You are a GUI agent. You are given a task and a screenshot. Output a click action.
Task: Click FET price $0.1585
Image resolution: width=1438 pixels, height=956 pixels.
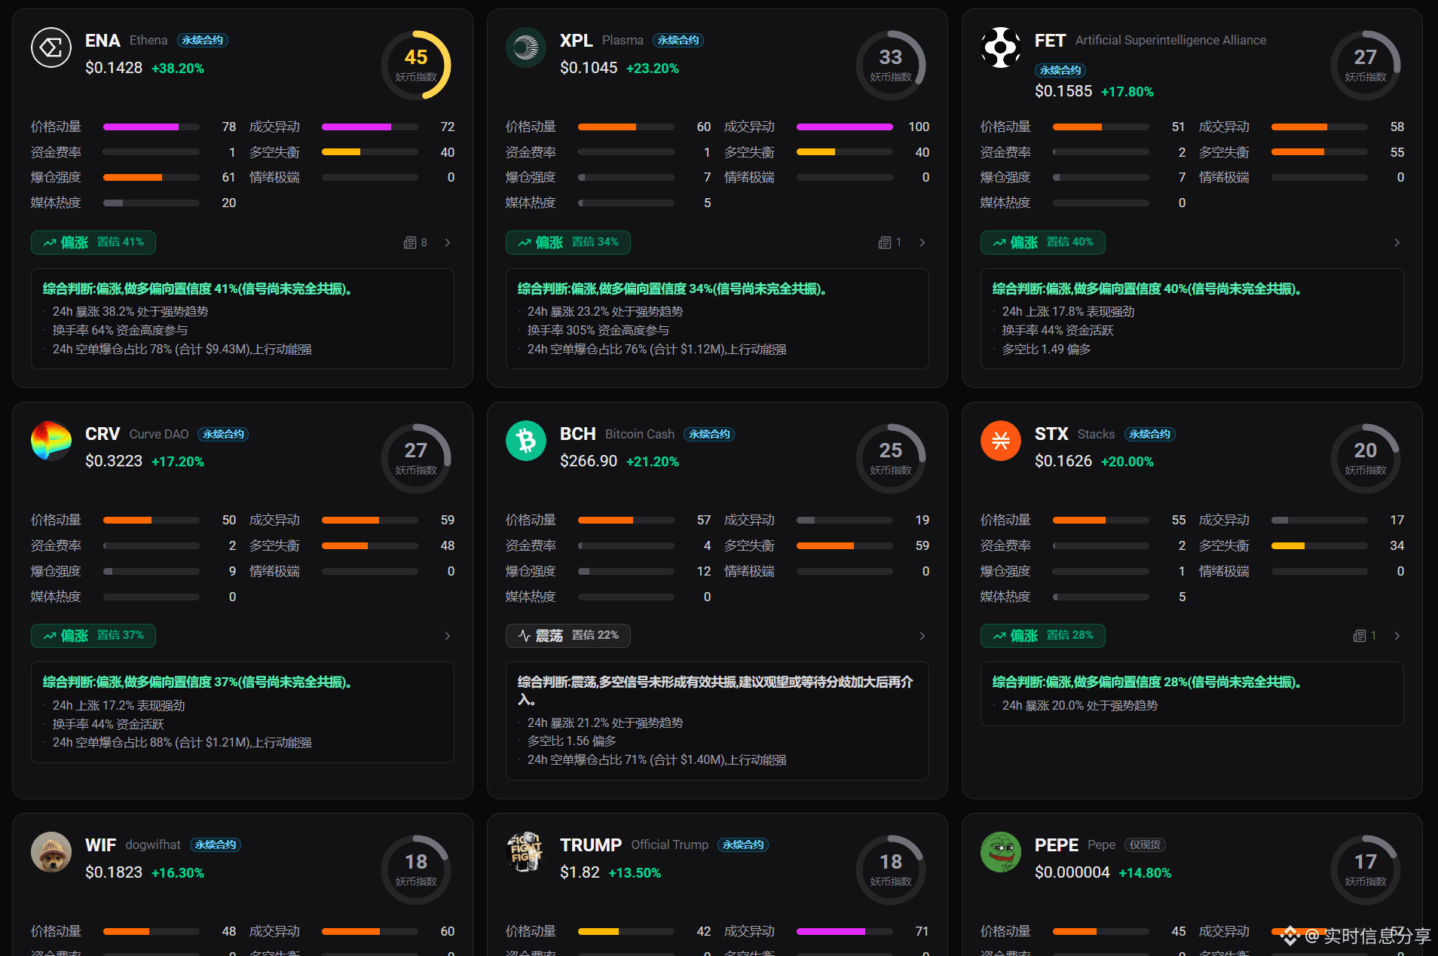(x=1063, y=92)
